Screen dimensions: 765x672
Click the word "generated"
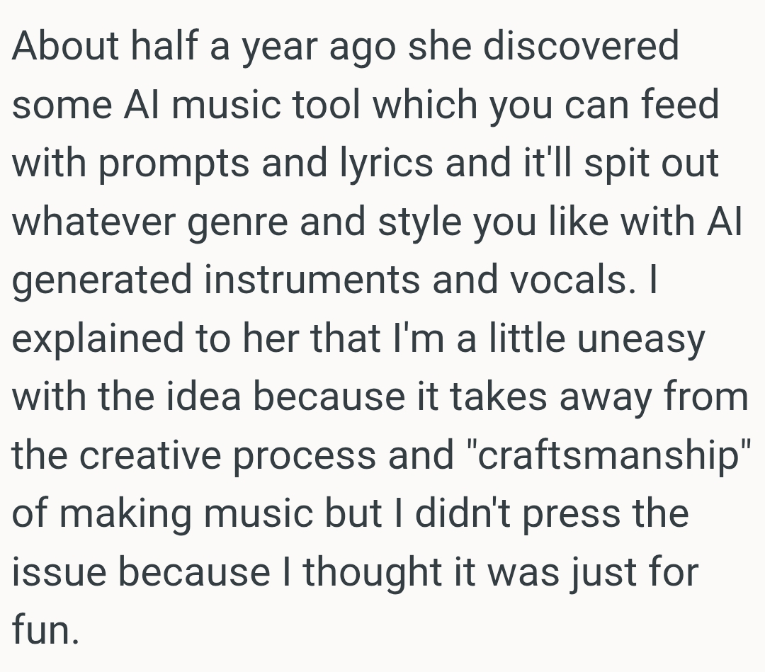(x=101, y=281)
